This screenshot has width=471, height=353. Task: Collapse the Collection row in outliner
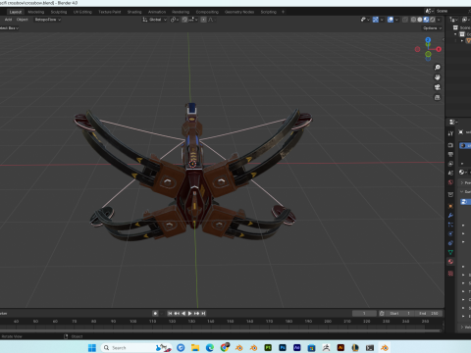(x=455, y=34)
